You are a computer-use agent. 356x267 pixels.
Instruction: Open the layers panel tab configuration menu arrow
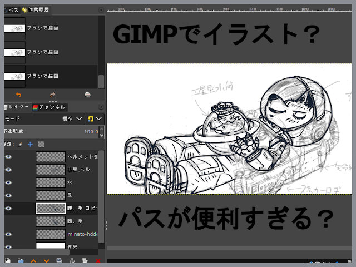[x=101, y=107]
